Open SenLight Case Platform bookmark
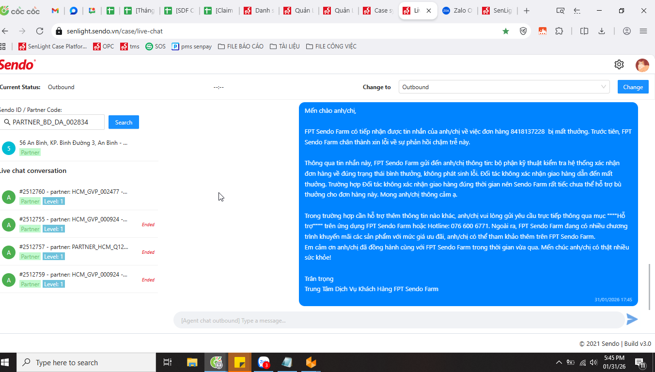 point(52,46)
